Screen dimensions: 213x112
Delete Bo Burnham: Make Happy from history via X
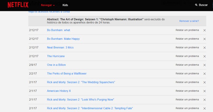coord(204,39)
